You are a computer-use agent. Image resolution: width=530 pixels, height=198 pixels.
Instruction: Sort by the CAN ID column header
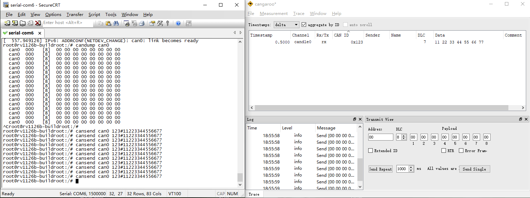pos(348,35)
